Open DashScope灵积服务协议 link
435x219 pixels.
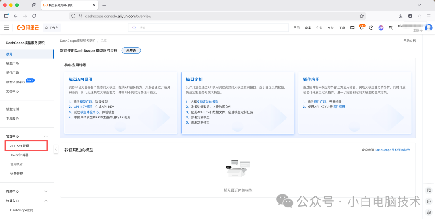(392, 150)
